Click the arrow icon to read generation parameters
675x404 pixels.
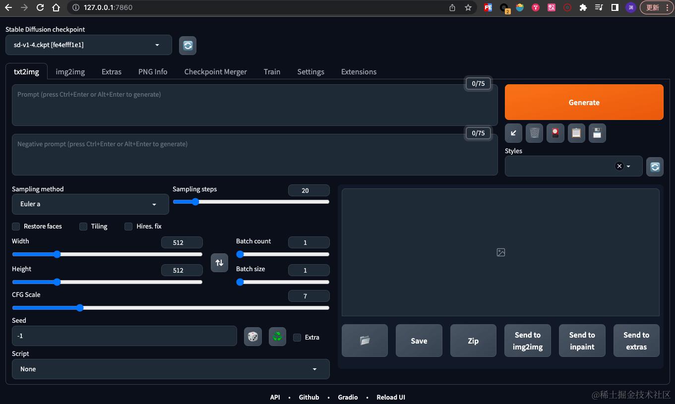pyautogui.click(x=513, y=133)
